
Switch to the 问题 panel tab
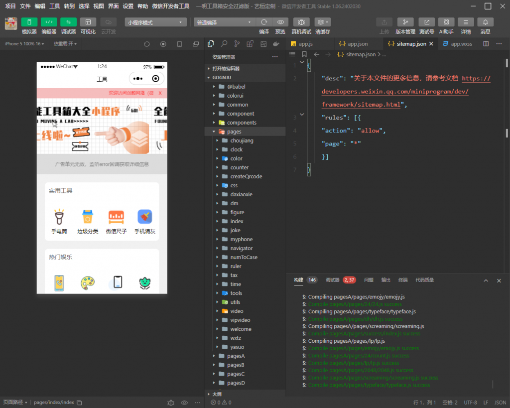369,280
